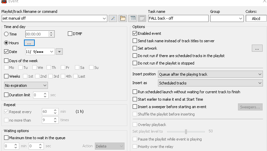Click the grayed note icon before Task name
267x151 pixels.
click(x=142, y=19)
